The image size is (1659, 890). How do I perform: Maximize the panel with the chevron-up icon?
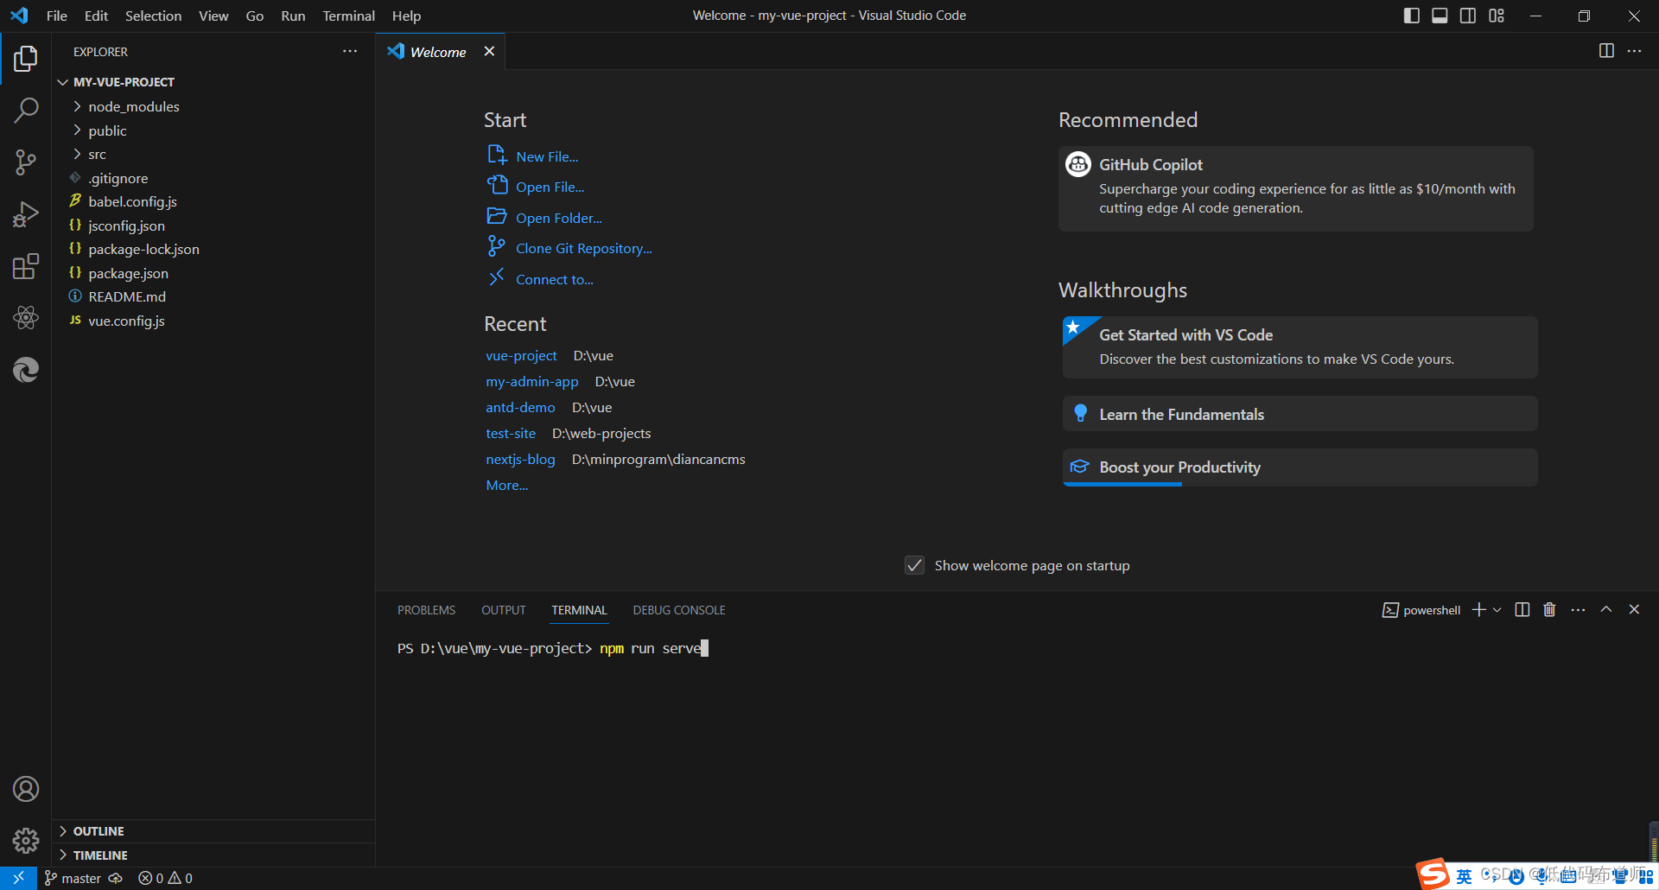(x=1606, y=609)
